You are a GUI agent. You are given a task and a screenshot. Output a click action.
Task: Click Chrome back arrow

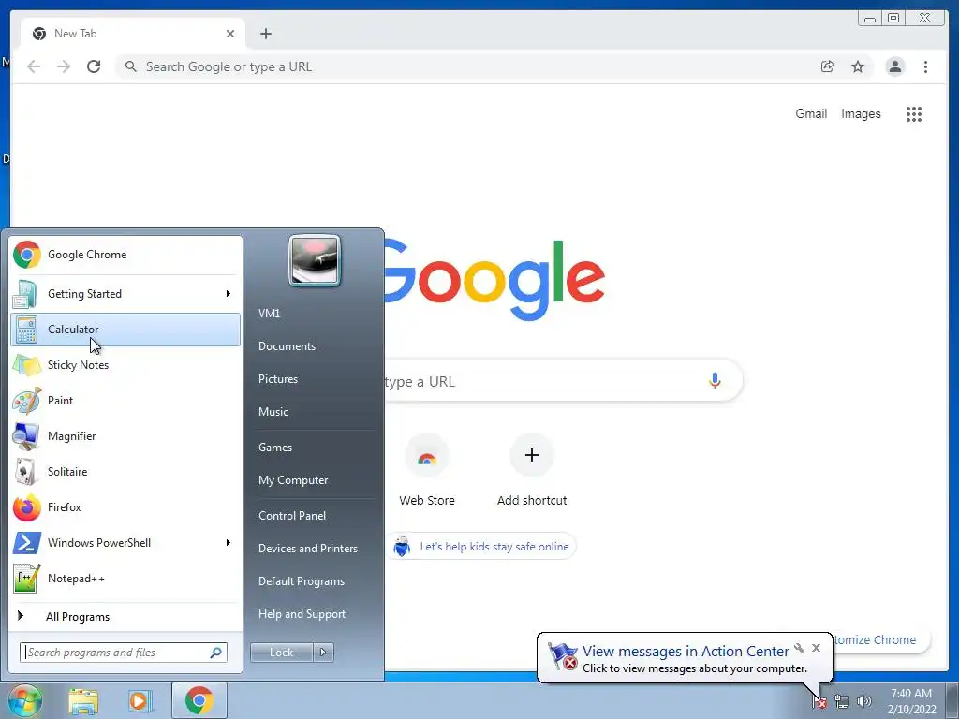[34, 66]
